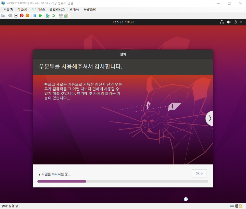Click the round spinner cursor below the installer

[x=186, y=199]
